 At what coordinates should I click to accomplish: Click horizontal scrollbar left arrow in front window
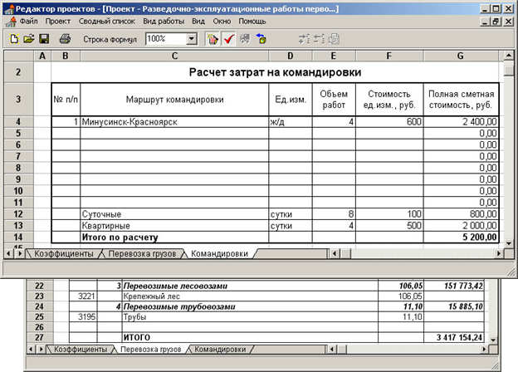335,253
